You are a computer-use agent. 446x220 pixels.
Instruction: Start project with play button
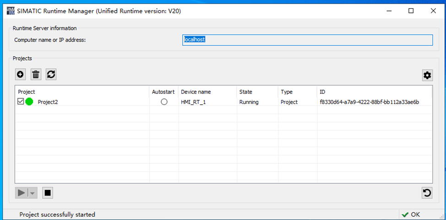[22, 193]
